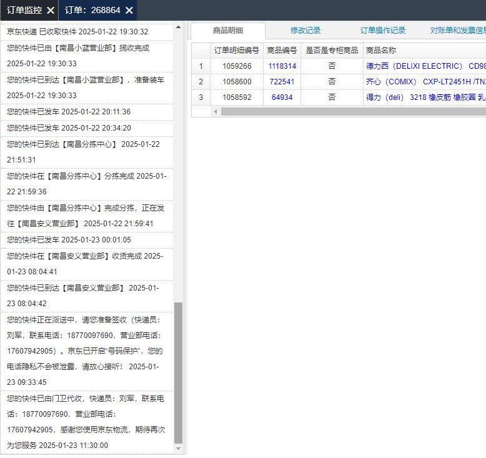The image size is (486, 458).
Task: Open the 德力西 (DELIXI ELECTRIC) product name link
Action: point(425,66)
